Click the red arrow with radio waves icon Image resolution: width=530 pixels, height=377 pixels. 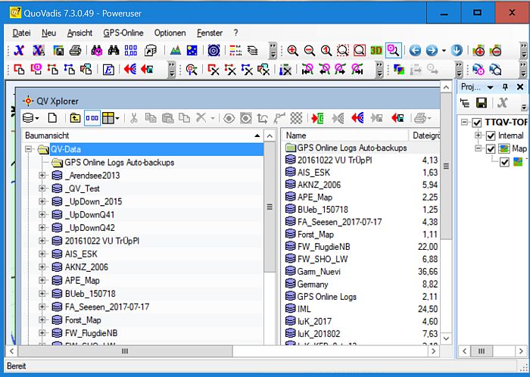point(130,70)
